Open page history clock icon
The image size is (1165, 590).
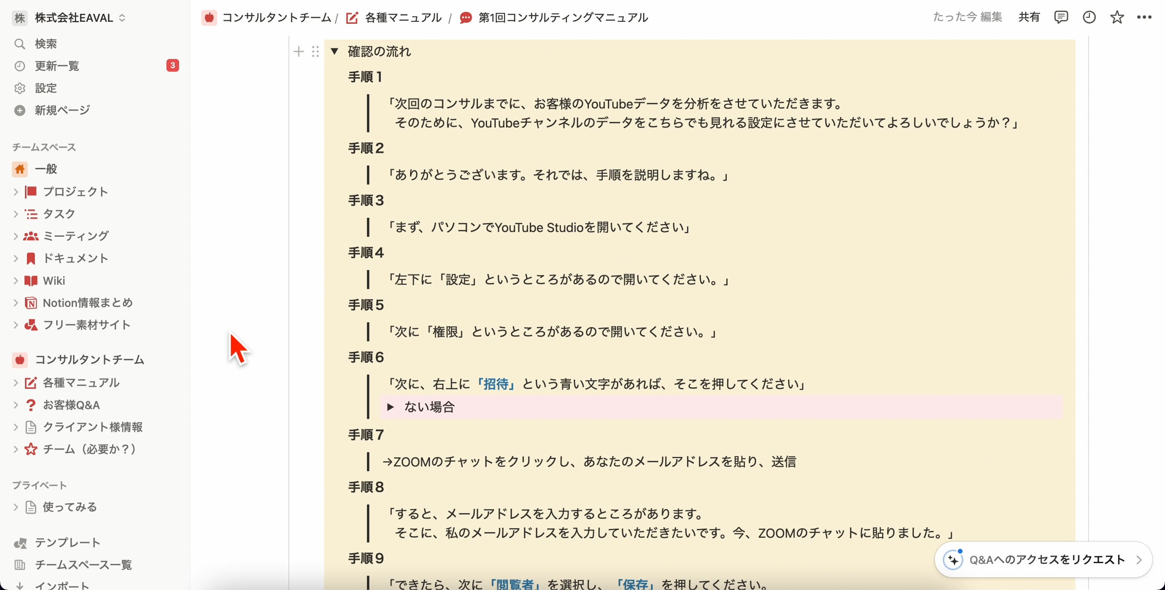click(1089, 17)
